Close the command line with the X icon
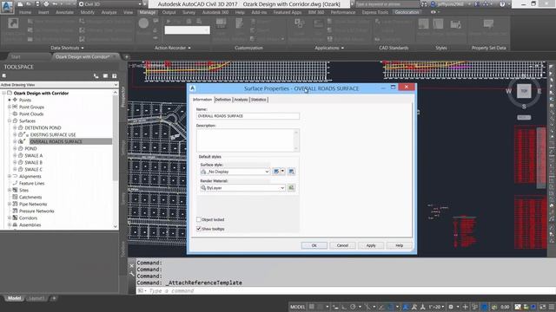Image resolution: width=556 pixels, height=312 pixels. pyautogui.click(x=131, y=266)
